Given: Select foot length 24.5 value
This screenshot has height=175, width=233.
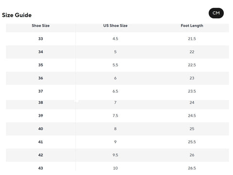Looking at the screenshot, I should tap(192, 115).
